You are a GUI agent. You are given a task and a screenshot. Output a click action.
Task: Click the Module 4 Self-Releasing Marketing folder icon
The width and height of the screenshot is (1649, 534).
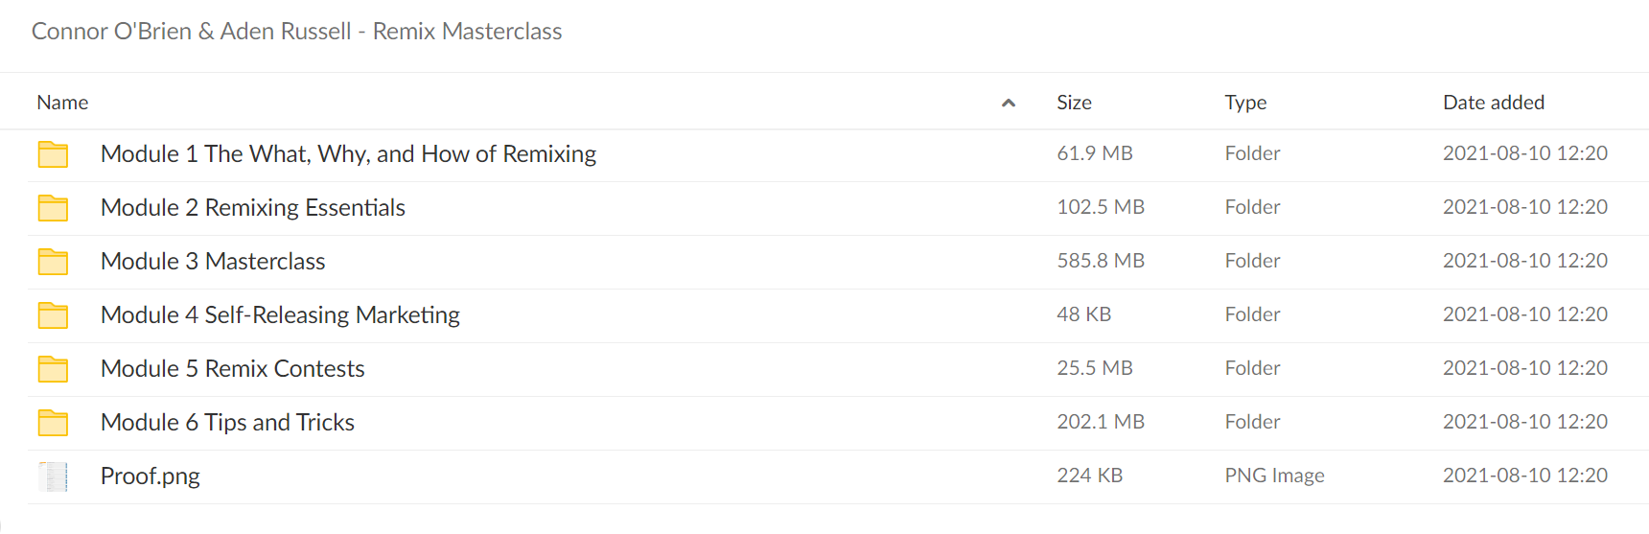[53, 315]
